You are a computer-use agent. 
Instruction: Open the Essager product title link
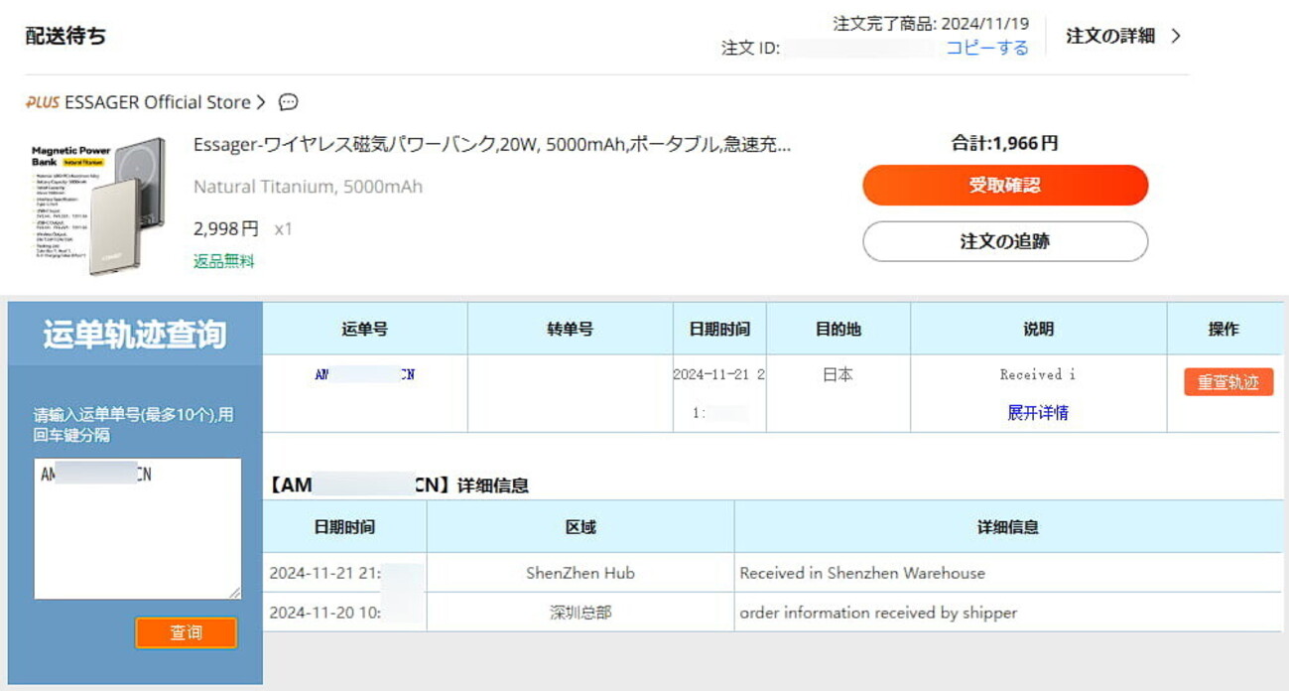pyautogui.click(x=492, y=145)
